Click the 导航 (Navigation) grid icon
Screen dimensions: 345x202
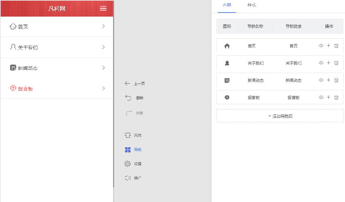128,149
